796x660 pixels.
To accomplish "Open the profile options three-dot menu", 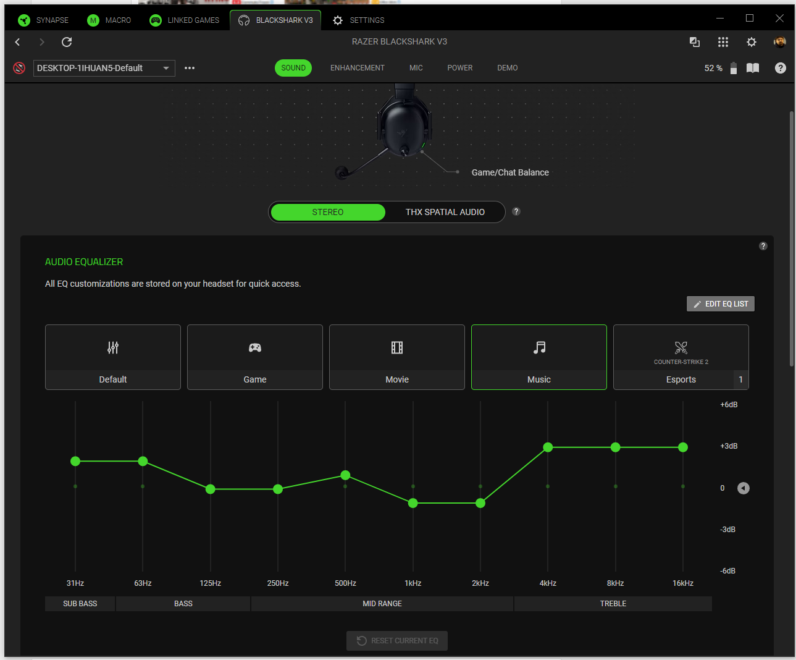I will click(x=190, y=68).
